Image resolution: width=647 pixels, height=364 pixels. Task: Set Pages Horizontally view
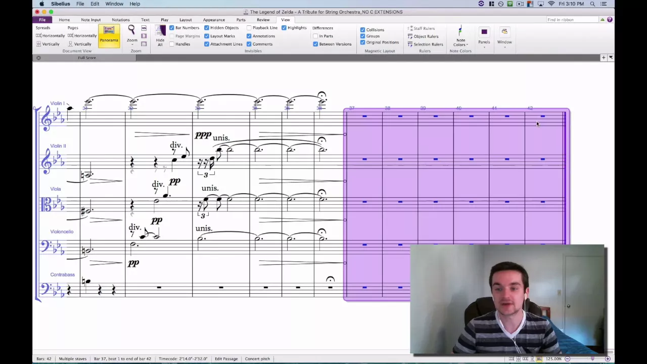click(82, 36)
